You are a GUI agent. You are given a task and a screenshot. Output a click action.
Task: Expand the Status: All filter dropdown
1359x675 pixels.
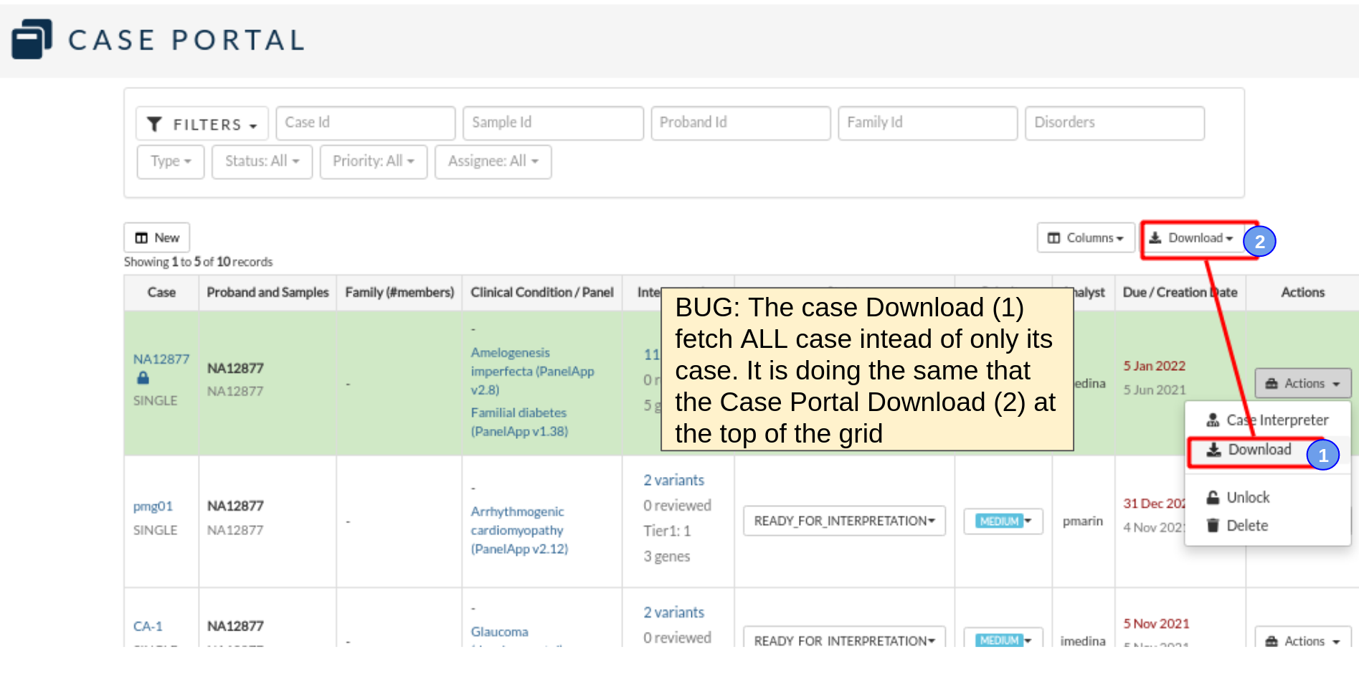[x=262, y=161]
